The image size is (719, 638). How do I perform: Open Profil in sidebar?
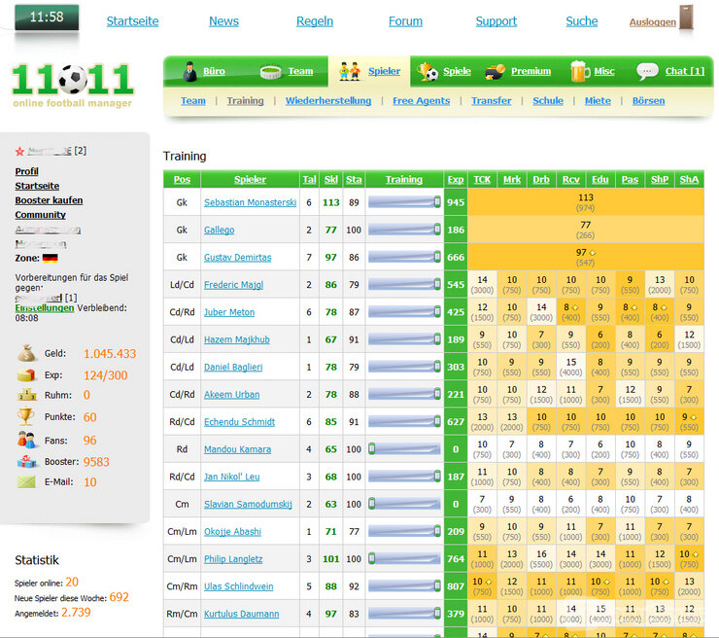pos(26,172)
